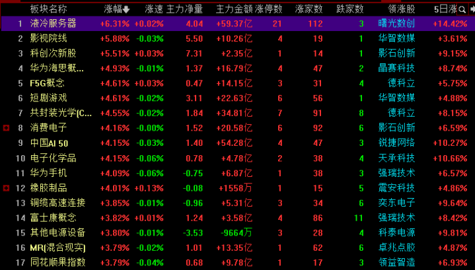The height and width of the screenshot is (270, 475).
Task: Open the 共封装光学(C... sector
Action: click(x=61, y=113)
